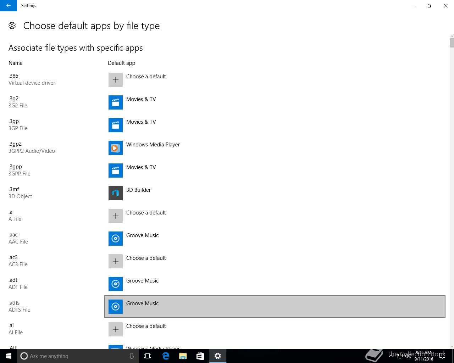The image size is (454, 363).
Task: Click the .ac3 AC3 File entry
Action: (x=18, y=261)
